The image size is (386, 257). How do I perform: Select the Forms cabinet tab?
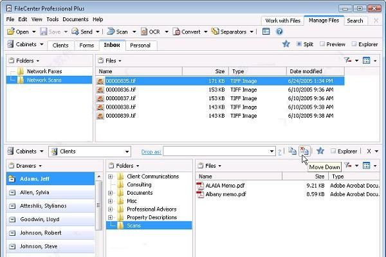click(x=87, y=46)
